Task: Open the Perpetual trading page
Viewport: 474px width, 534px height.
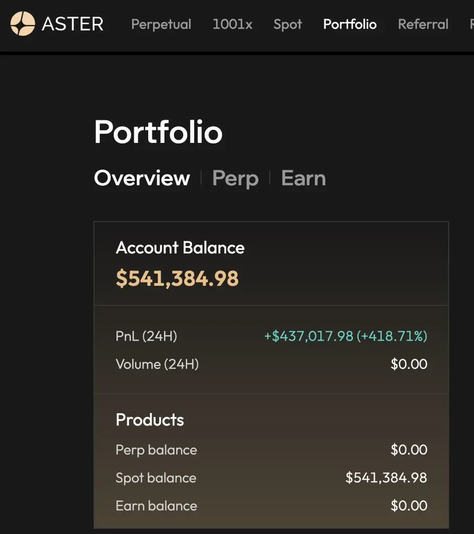Action: point(161,25)
